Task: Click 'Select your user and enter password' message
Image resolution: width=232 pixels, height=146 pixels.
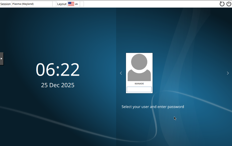Action: [x=153, y=107]
